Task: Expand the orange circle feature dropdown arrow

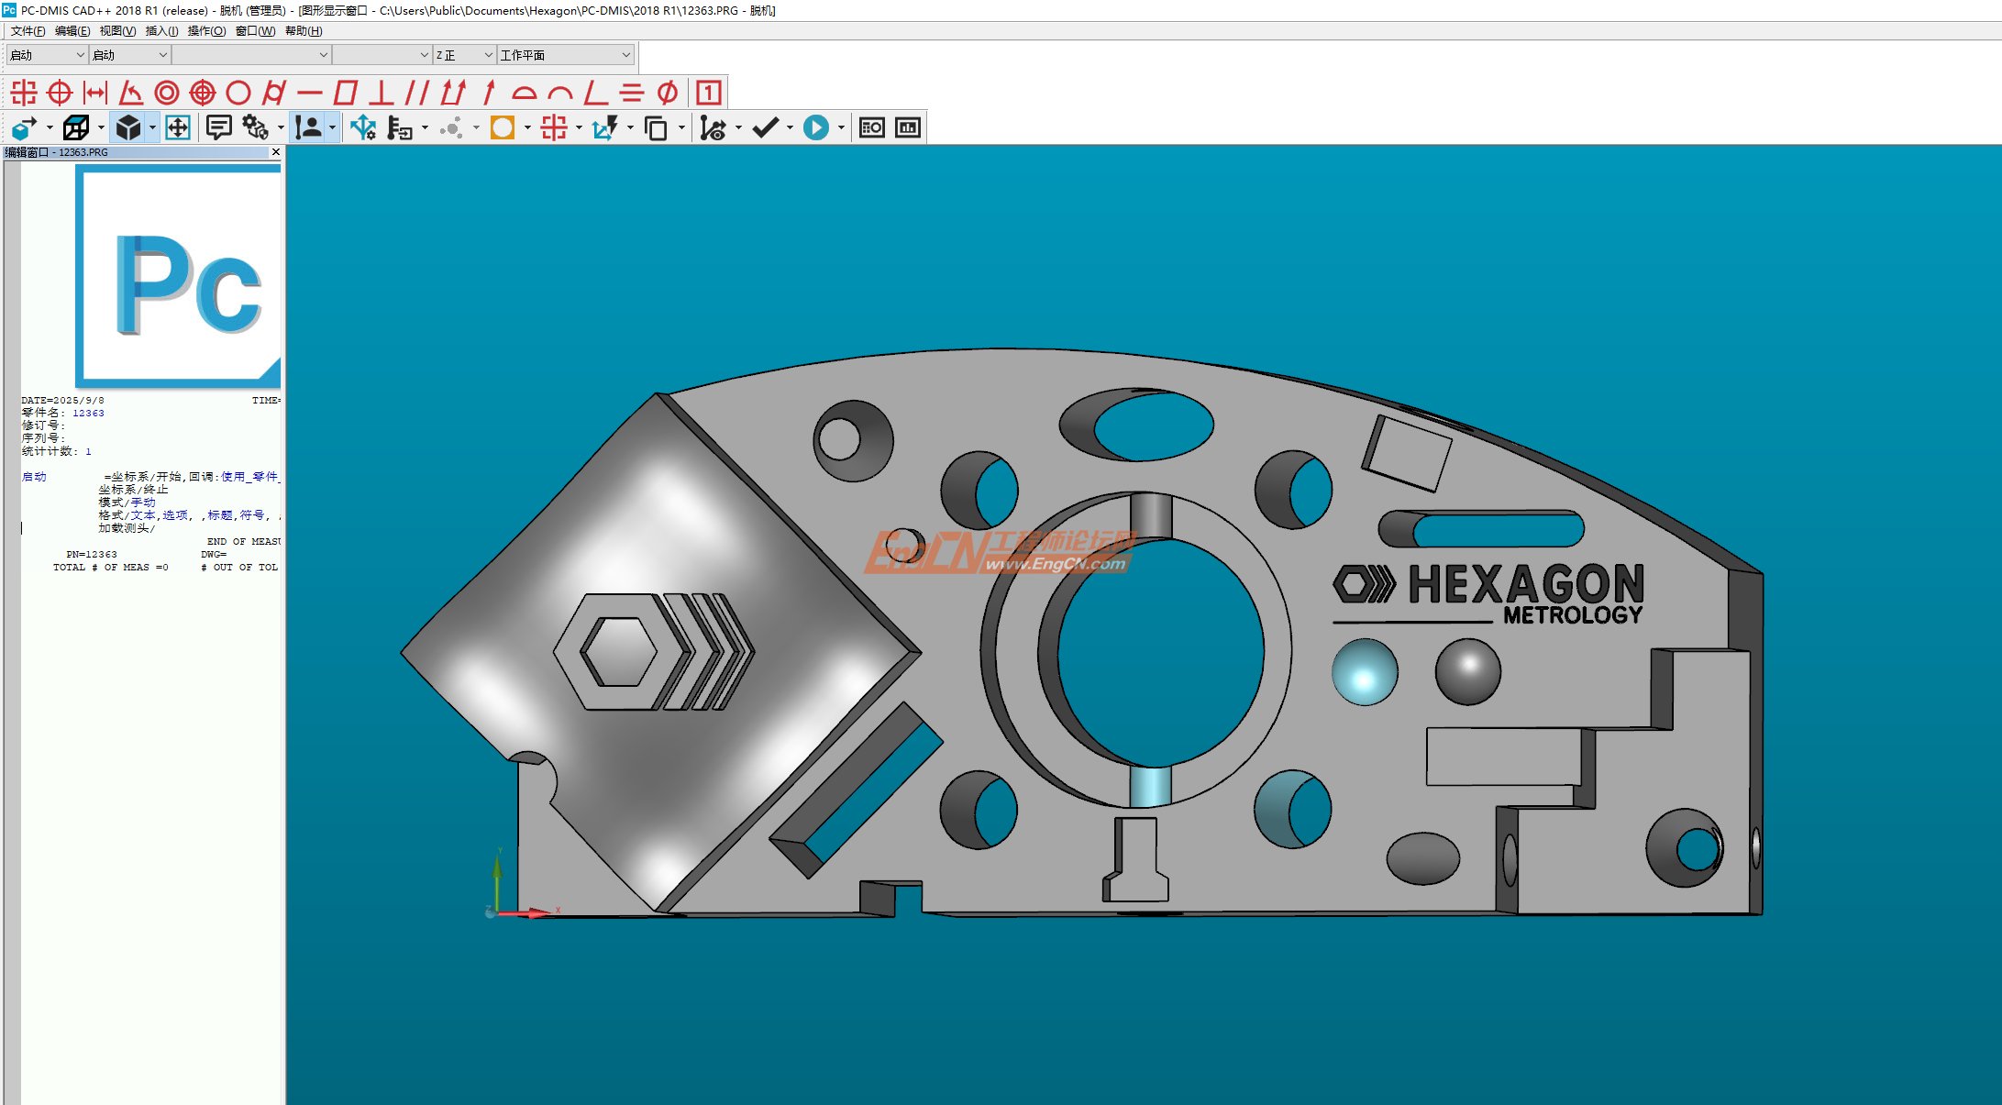Action: click(x=527, y=128)
